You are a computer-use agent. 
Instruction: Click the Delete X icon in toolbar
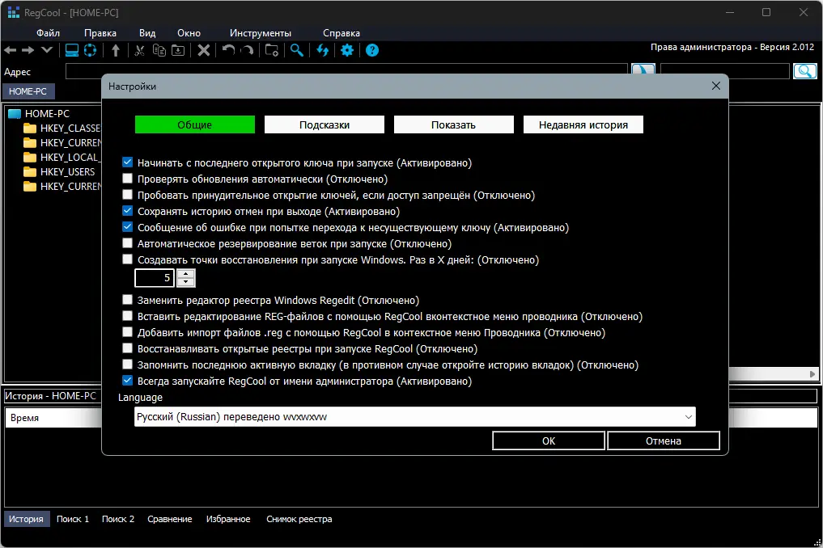pyautogui.click(x=204, y=50)
